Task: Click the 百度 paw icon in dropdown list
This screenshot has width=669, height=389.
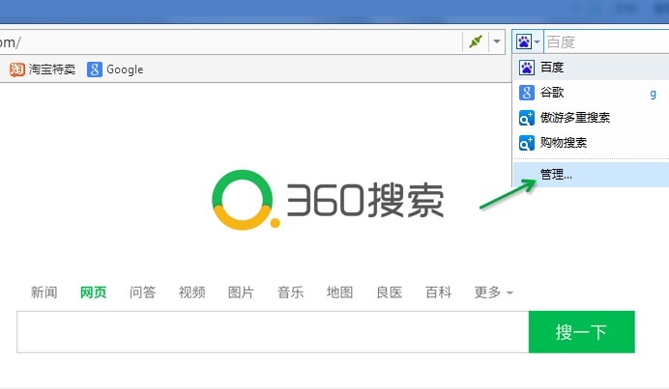Action: (527, 68)
